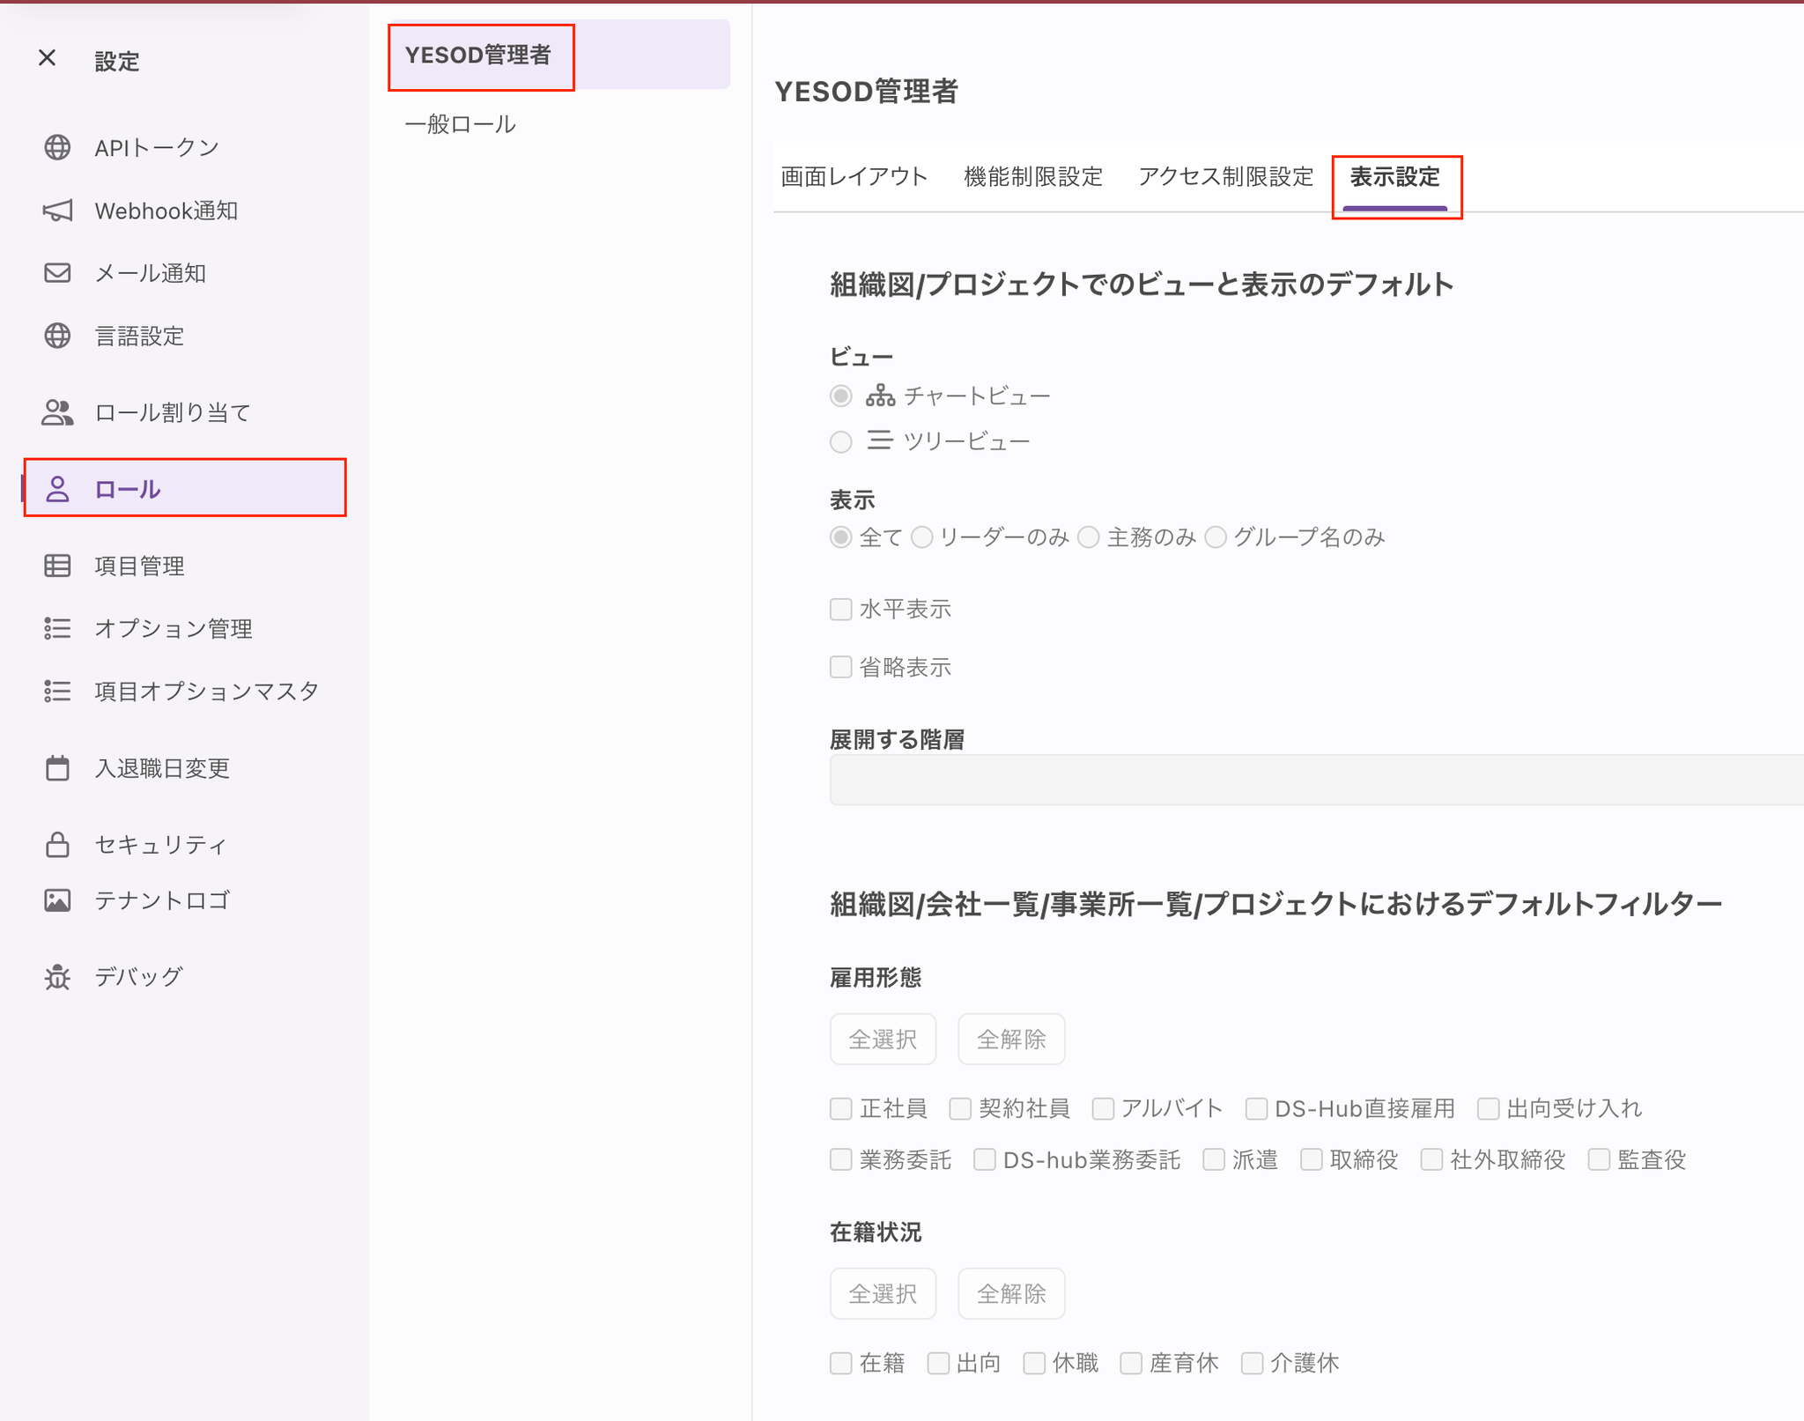Click 全選択 under 在籍状況
Screen dimensions: 1804x1421
click(x=883, y=1294)
